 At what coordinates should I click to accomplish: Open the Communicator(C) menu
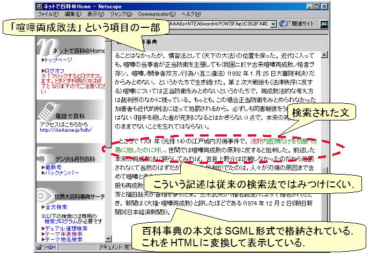tap(157, 14)
